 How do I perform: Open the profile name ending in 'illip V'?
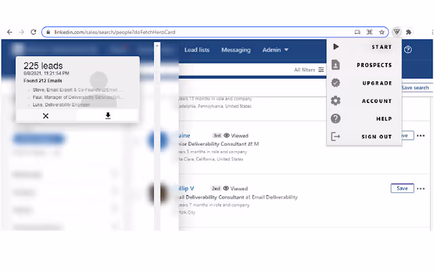tap(186, 188)
